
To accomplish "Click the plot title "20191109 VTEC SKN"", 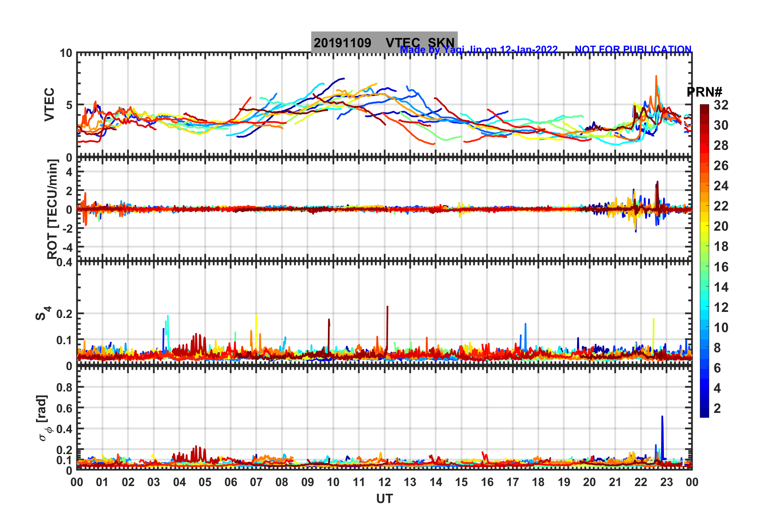I will [384, 42].
